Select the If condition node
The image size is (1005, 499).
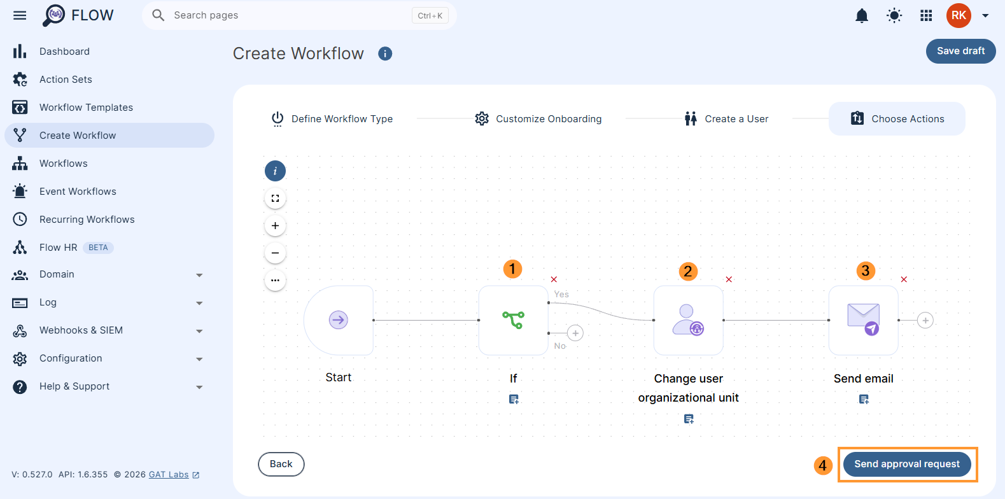pyautogui.click(x=514, y=320)
